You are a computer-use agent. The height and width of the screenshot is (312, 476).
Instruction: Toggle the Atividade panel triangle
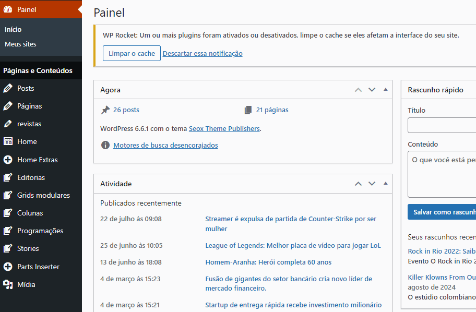click(x=386, y=183)
